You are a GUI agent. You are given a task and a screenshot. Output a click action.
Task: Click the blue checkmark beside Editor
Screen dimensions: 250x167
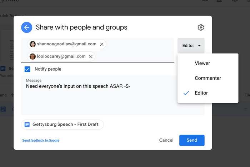pyautogui.click(x=186, y=93)
